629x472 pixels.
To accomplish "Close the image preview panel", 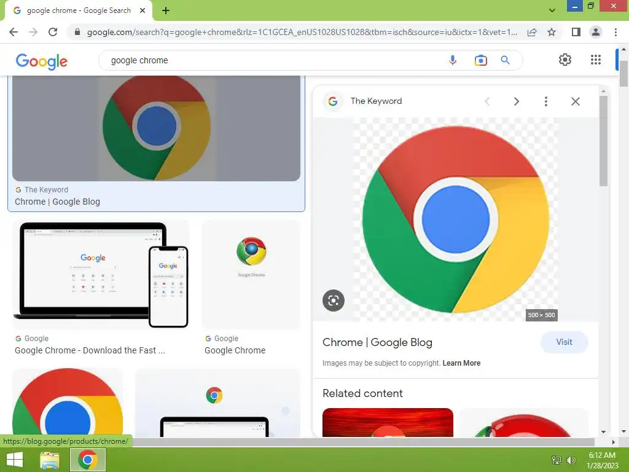I will [575, 101].
